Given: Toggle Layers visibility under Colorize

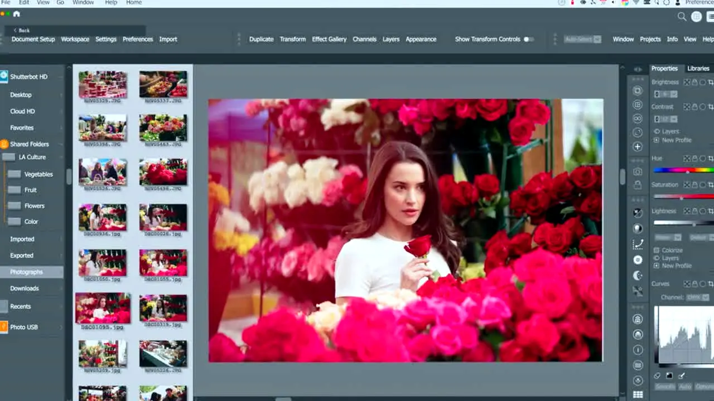Looking at the screenshot, I should pos(656,258).
